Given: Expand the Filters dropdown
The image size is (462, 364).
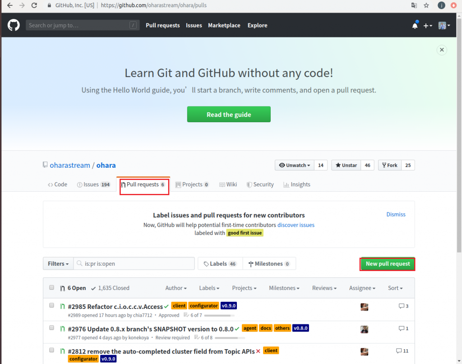Looking at the screenshot, I should [x=58, y=263].
